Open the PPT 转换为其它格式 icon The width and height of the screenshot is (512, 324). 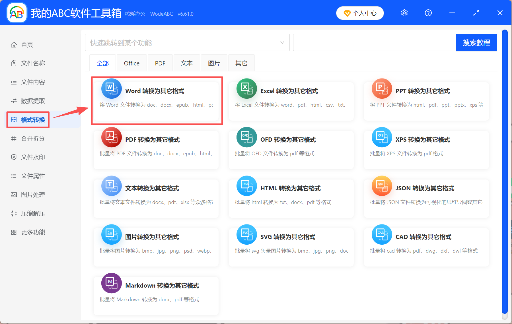click(x=381, y=88)
